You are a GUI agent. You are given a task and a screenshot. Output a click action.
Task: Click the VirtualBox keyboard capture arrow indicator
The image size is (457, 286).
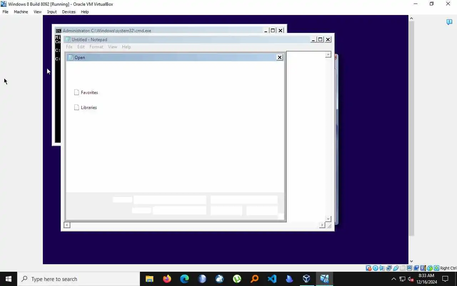pos(436,268)
